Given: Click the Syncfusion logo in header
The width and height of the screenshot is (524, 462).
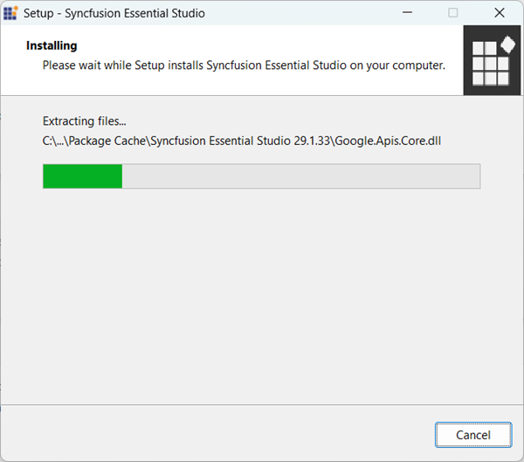Looking at the screenshot, I should coord(492,60).
